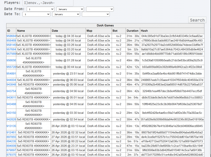Click the Name column header
Image resolution: width=211 pixels, height=157 pixels.
pyautogui.click(x=34, y=31)
